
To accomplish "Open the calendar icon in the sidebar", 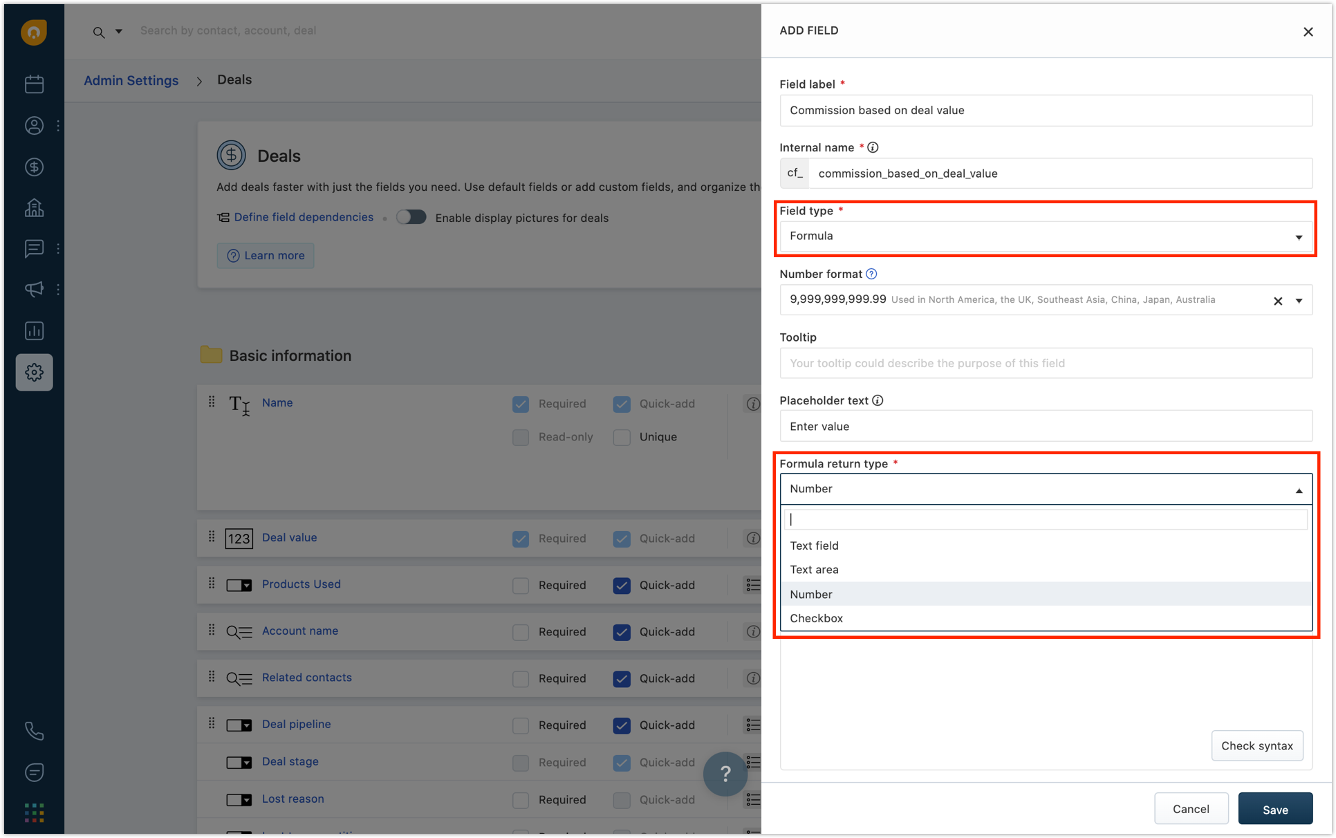I will (x=34, y=84).
